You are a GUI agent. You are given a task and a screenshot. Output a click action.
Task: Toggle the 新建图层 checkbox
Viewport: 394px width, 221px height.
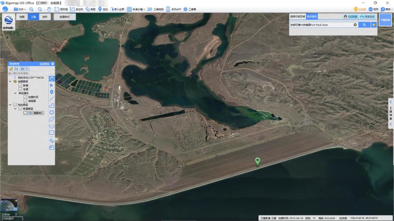20,109
